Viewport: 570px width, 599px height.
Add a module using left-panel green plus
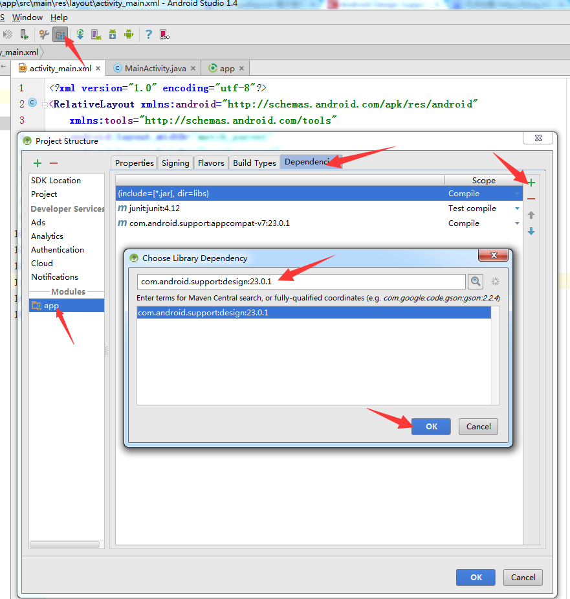tap(38, 163)
